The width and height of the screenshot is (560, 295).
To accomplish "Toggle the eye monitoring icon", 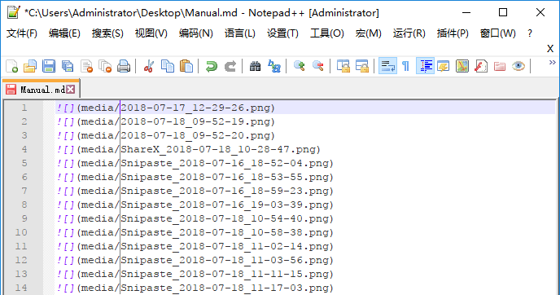I will pos(518,67).
